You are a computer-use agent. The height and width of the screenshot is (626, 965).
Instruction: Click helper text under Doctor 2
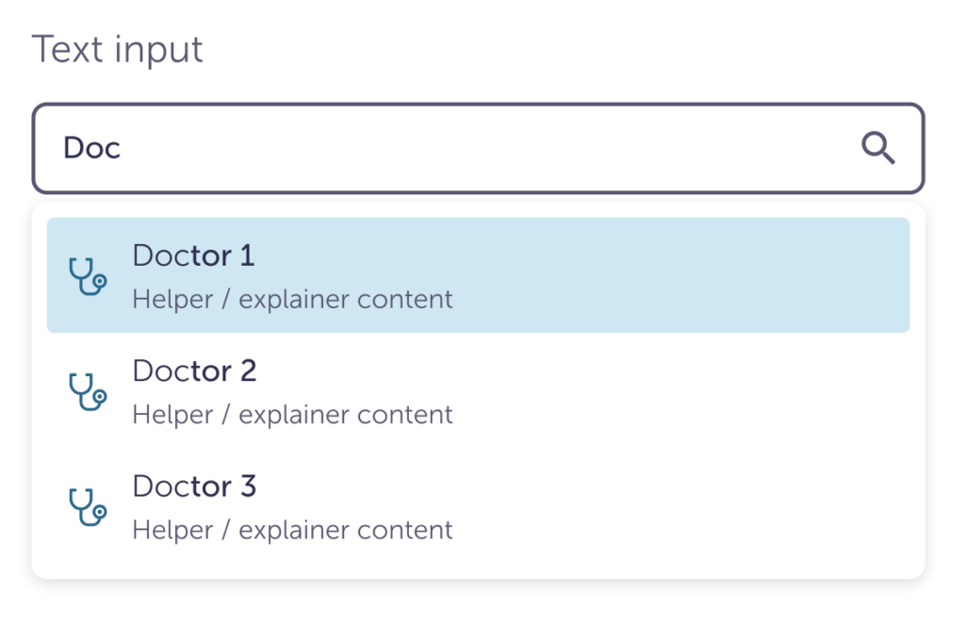tap(292, 415)
